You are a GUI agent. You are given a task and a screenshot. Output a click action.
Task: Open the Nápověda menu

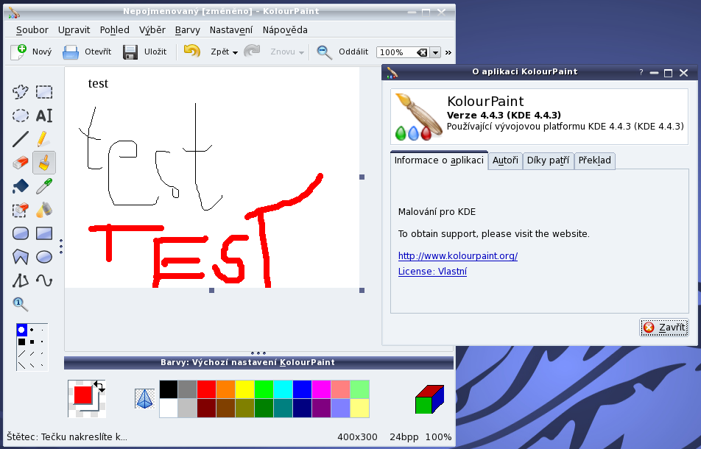tap(285, 30)
